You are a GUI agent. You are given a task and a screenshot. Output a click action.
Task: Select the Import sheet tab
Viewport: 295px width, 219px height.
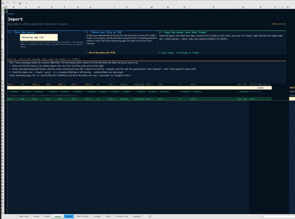pos(58,216)
